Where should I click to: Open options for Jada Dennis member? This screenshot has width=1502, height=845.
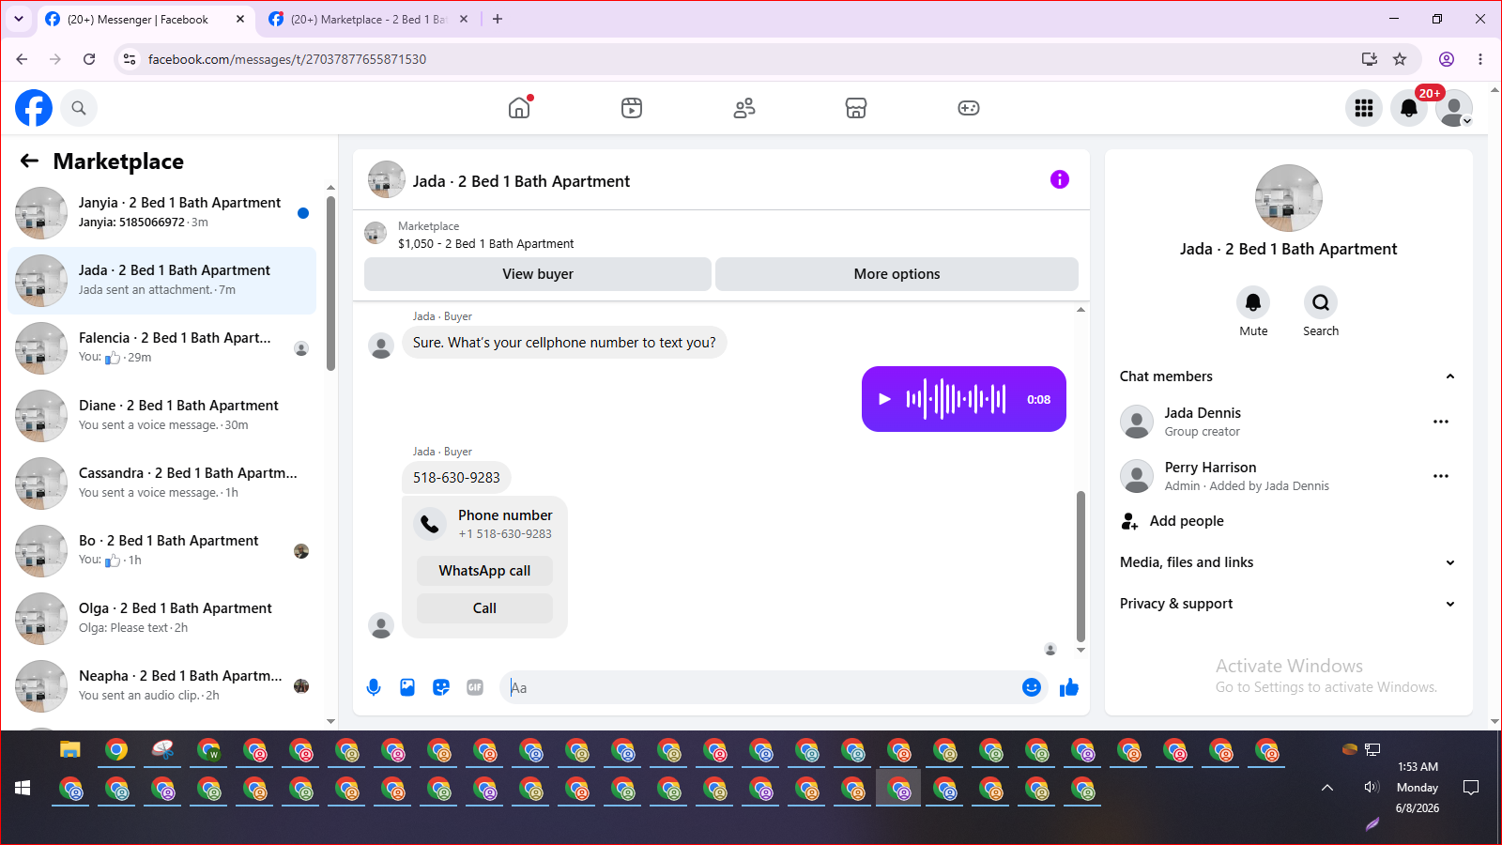tap(1441, 422)
